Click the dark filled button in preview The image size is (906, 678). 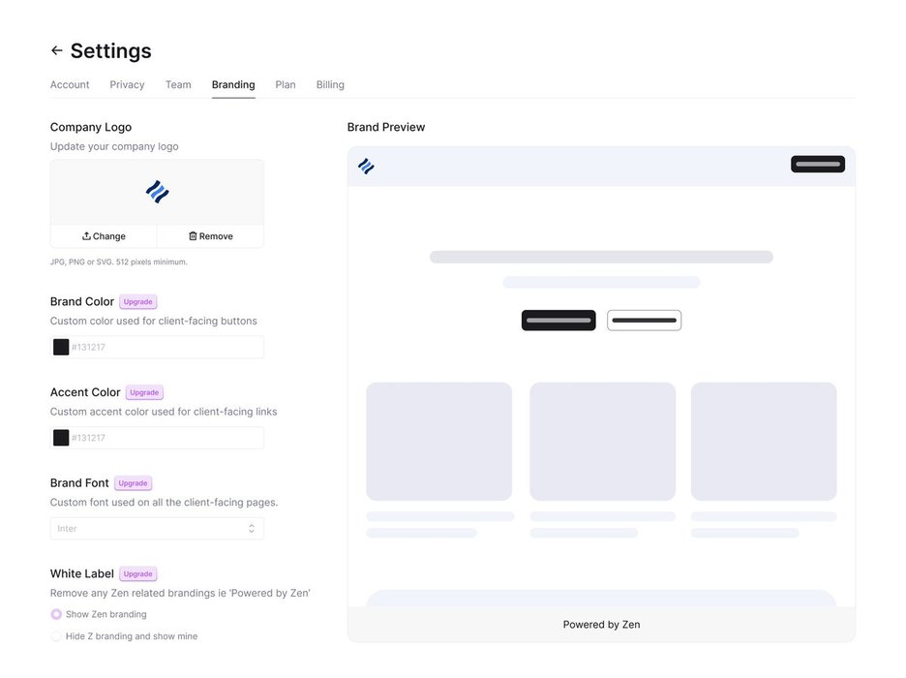point(559,321)
